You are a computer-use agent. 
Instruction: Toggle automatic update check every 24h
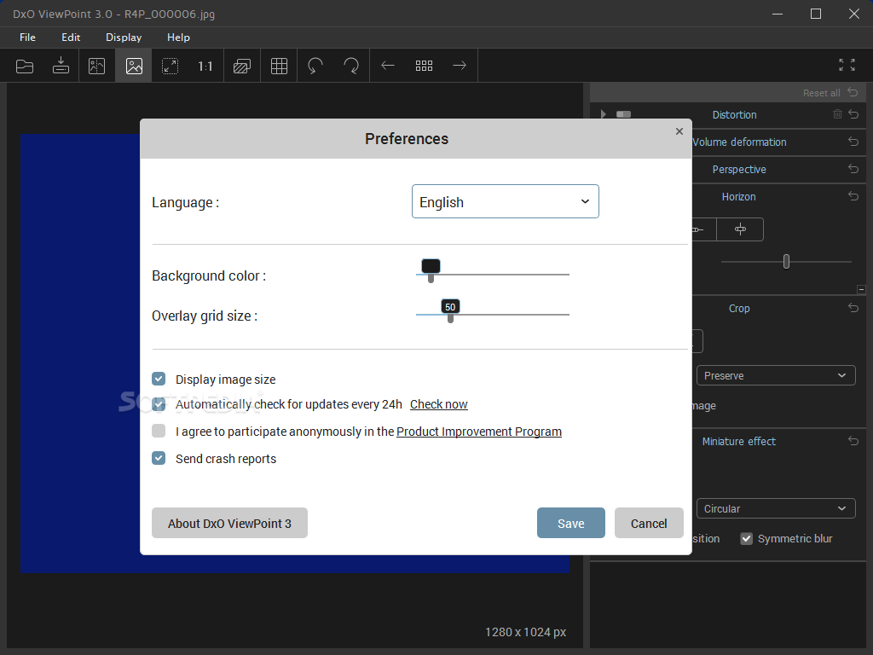[x=159, y=404]
